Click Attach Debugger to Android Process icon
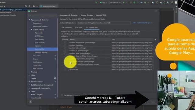The height and width of the screenshot is (110, 195). (x=145, y=2)
